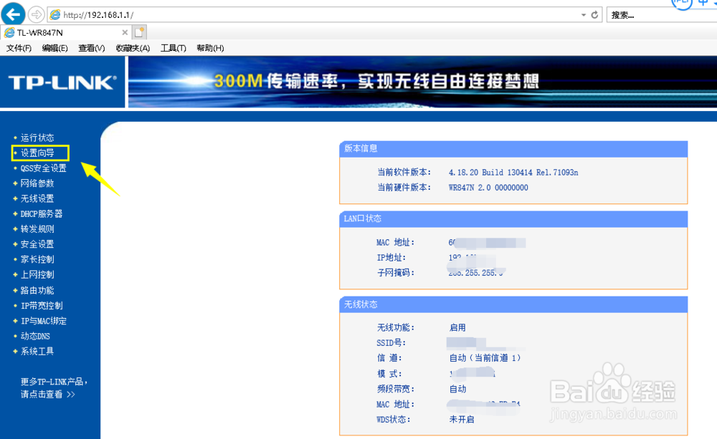
Task: Click software version 4.18.20 Build 130414 value
Action: [x=513, y=173]
